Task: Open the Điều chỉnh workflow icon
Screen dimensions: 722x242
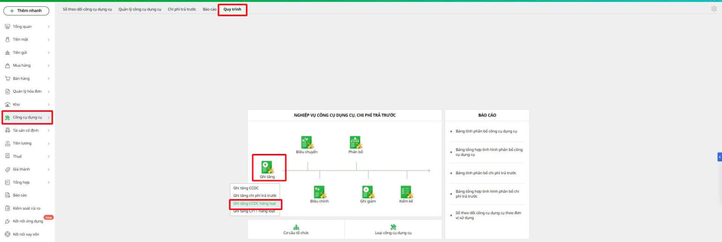Action: 319,192
